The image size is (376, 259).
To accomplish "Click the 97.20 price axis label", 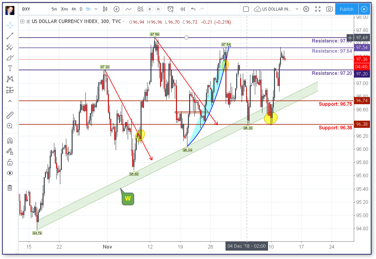I will 362,74.
